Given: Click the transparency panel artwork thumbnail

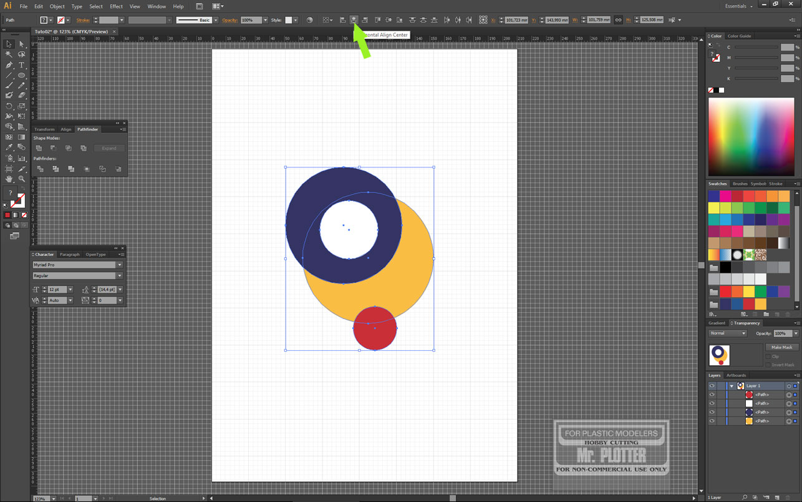Looking at the screenshot, I should [x=719, y=355].
